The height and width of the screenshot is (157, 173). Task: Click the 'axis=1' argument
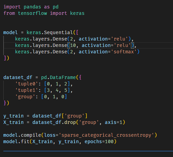tap(113, 122)
